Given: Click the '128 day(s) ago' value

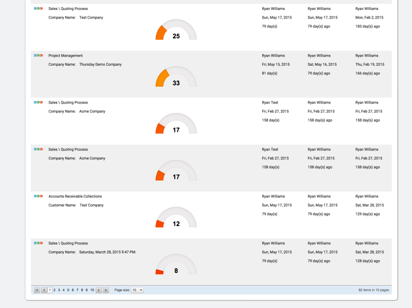Looking at the screenshot, I should tap(367, 261).
